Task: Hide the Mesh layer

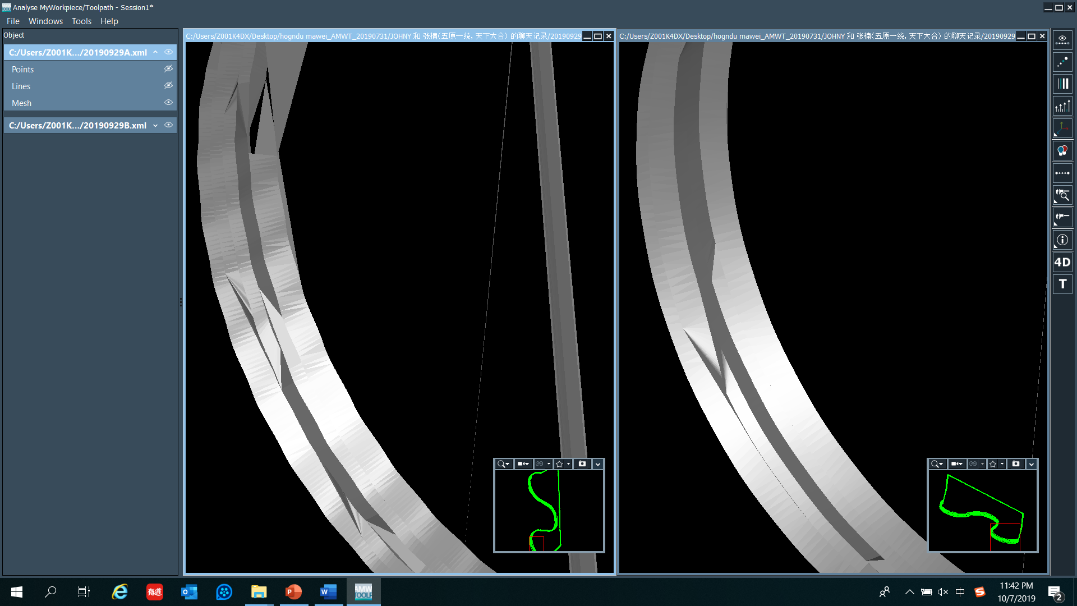Action: (x=168, y=103)
